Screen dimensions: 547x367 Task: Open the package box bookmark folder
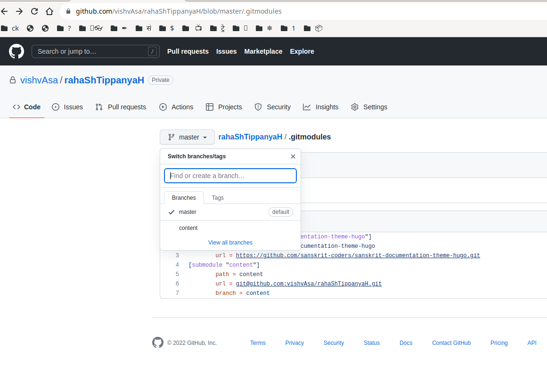(313, 28)
